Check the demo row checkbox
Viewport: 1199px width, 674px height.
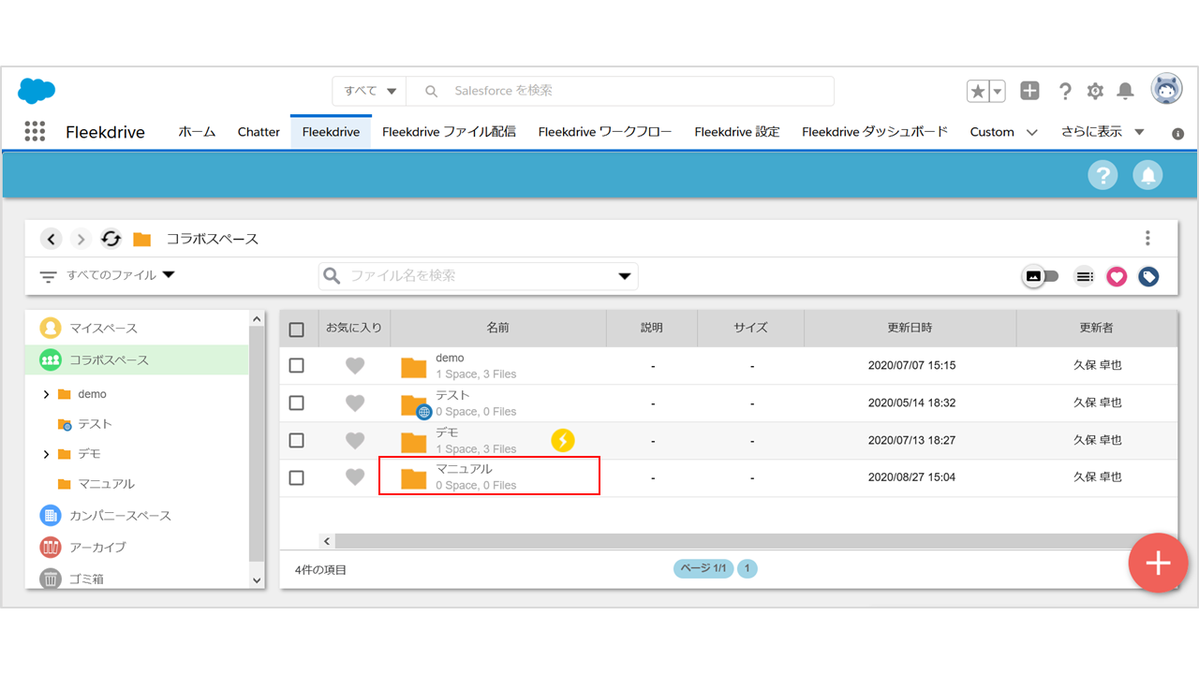297,365
